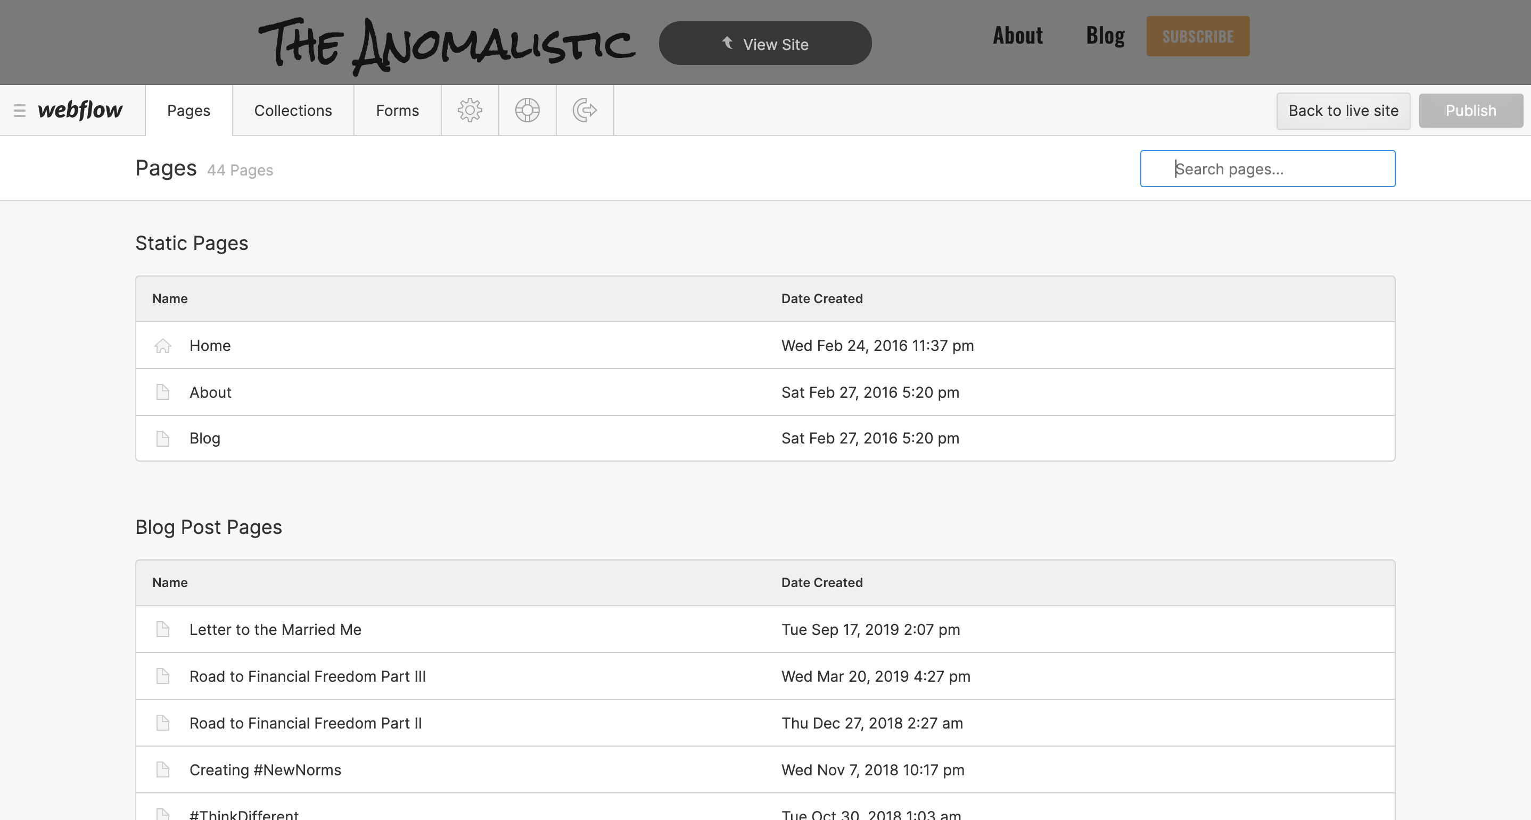Image resolution: width=1531 pixels, height=820 pixels.
Task: Click date Wed Feb 24, 2016 11:37 pm
Action: (877, 346)
